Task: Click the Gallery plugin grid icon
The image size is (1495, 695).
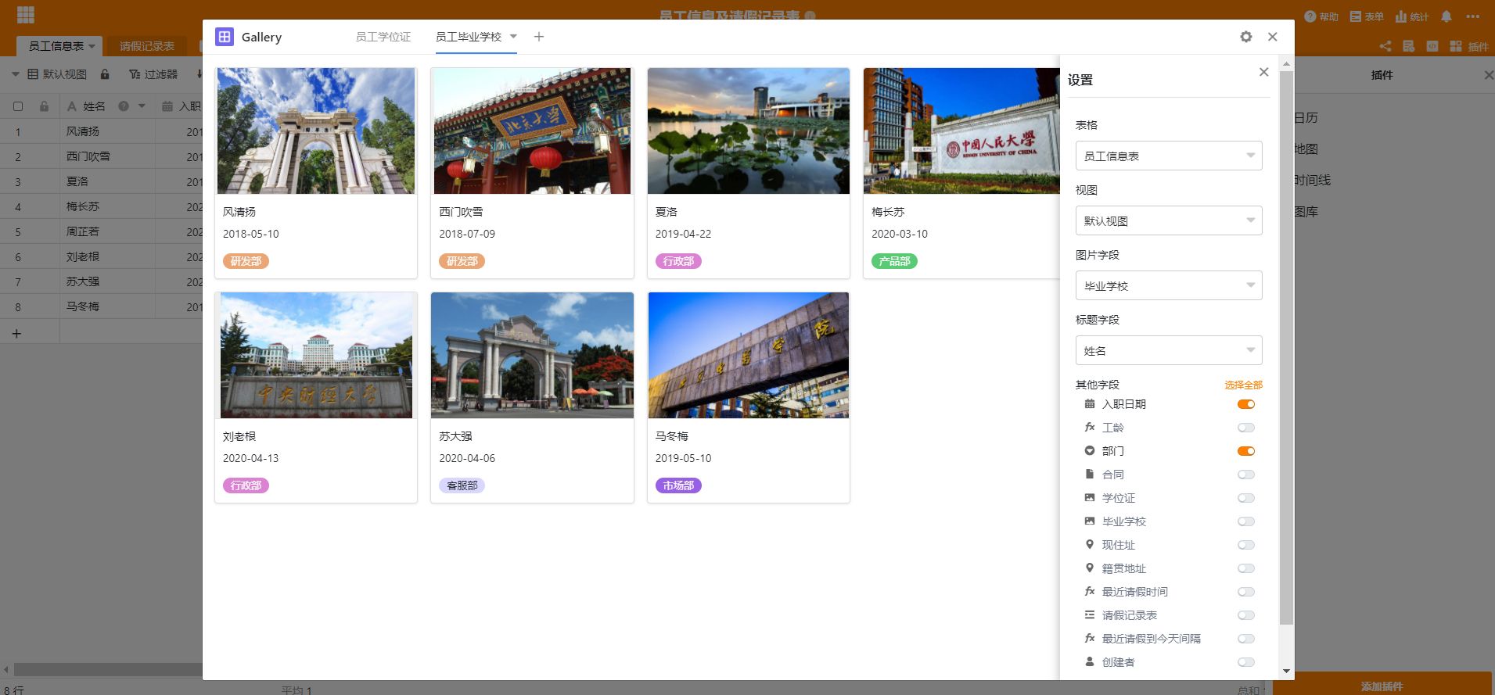Action: pos(225,37)
